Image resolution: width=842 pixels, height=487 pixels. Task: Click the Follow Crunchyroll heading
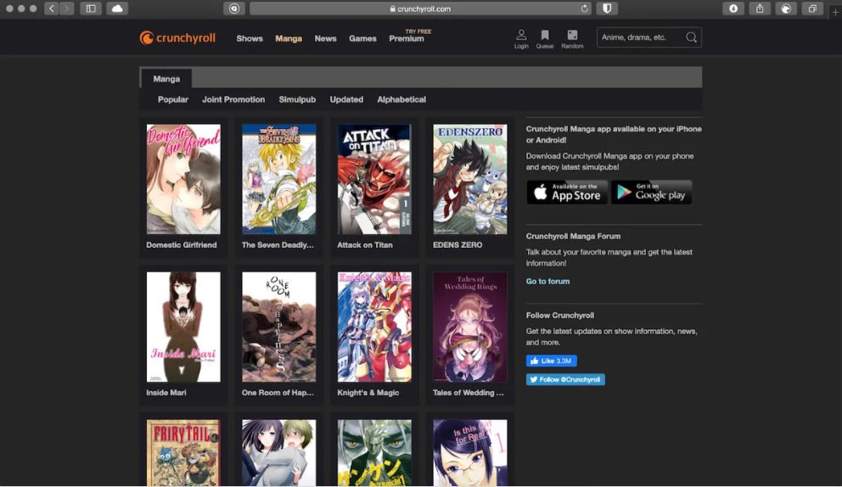[x=559, y=315]
